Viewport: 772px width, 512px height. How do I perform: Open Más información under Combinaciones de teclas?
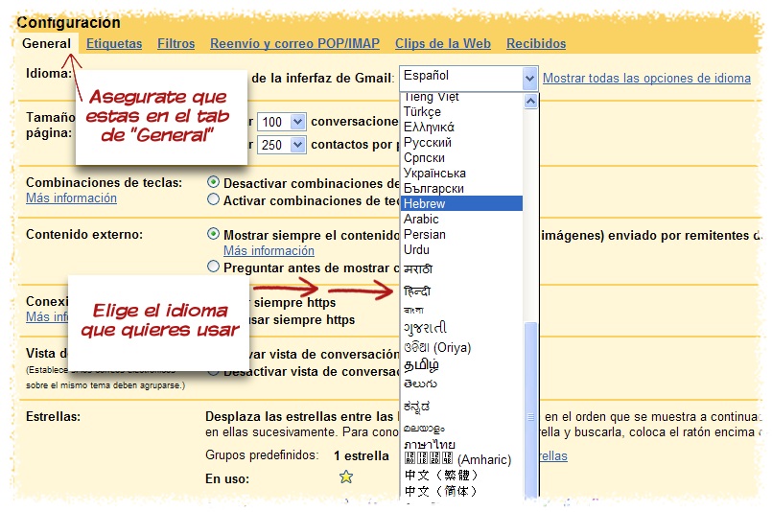(x=71, y=198)
